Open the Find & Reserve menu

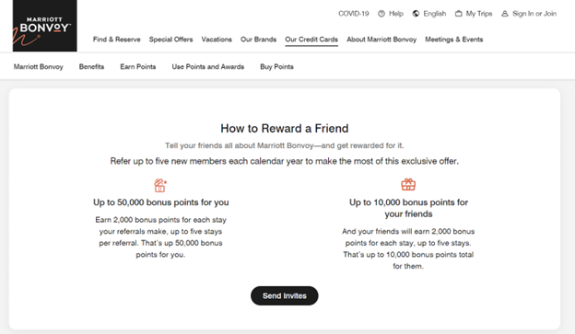coord(117,40)
